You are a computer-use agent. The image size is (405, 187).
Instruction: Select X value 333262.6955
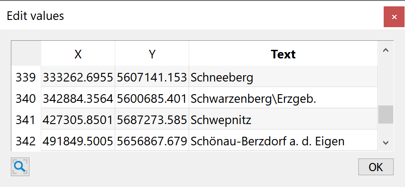pyautogui.click(x=78, y=77)
